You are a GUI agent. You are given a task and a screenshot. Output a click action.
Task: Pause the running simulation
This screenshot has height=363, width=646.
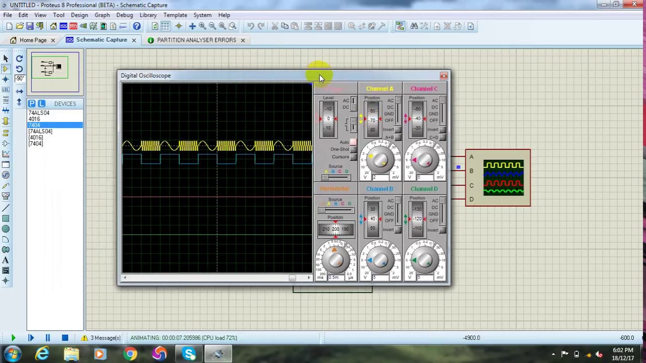[x=47, y=338]
